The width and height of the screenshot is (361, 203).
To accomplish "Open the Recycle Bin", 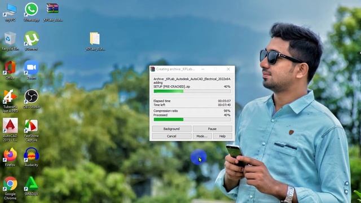I will pos(10,41).
